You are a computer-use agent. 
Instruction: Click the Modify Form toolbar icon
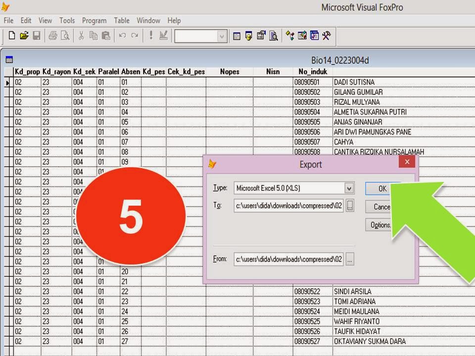click(164, 36)
